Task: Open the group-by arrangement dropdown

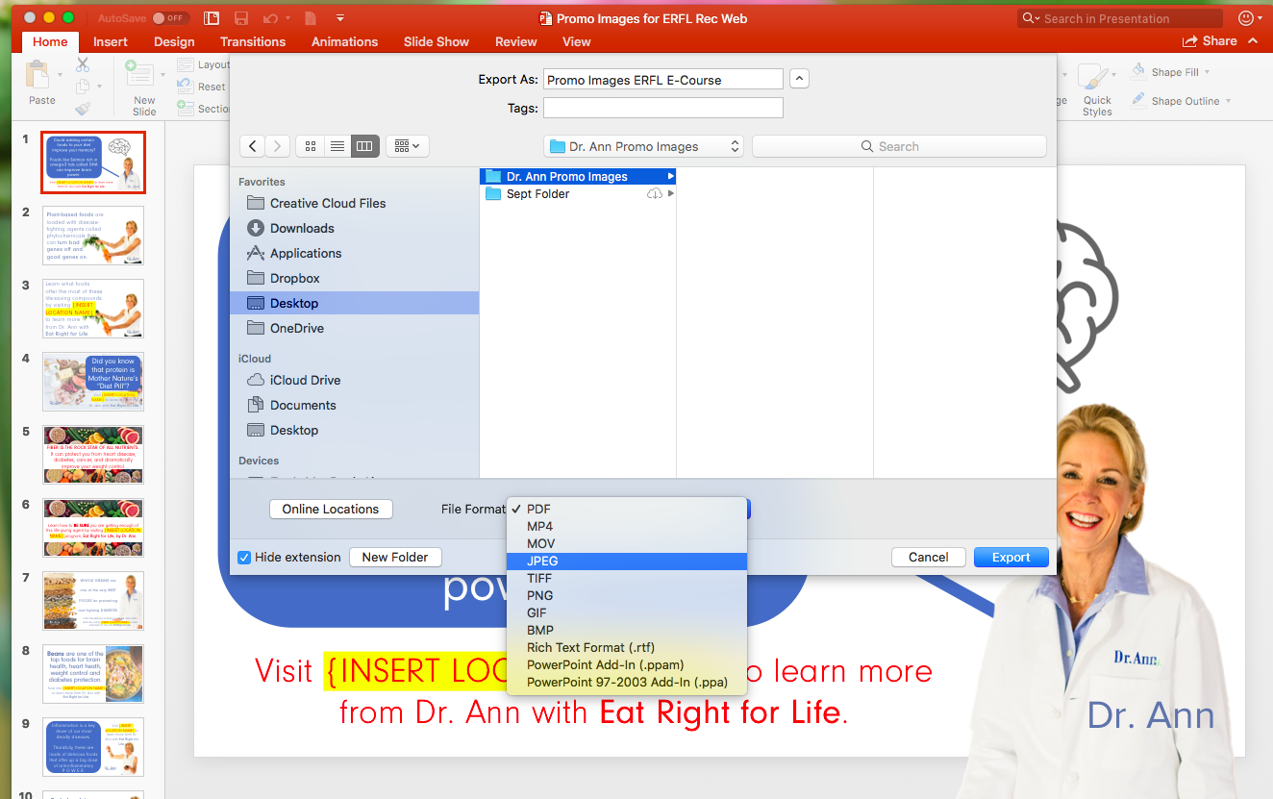Action: coord(408,146)
